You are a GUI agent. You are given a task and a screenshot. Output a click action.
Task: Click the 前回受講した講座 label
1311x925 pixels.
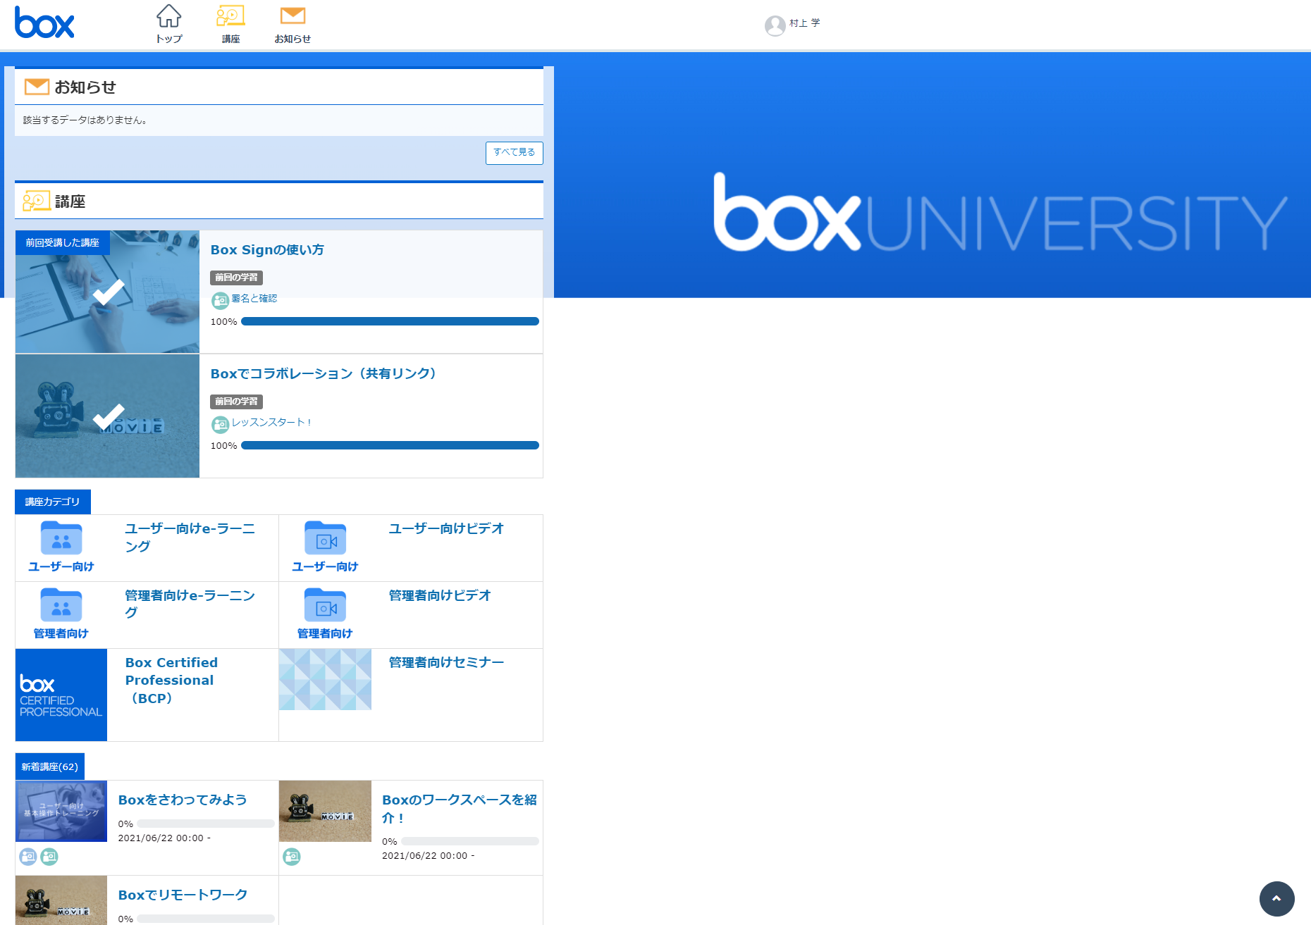coord(63,242)
